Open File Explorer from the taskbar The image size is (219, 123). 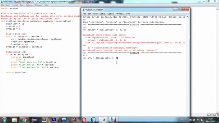[x=14, y=120]
